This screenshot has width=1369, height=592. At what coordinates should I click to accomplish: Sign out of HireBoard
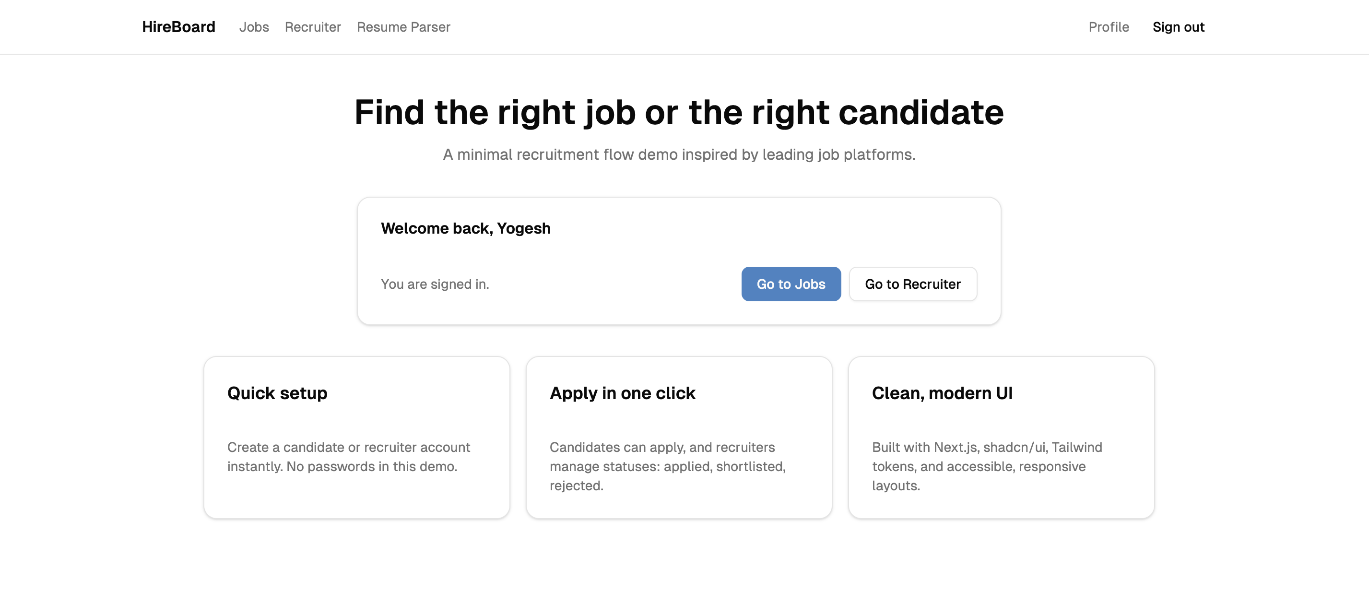click(1179, 27)
